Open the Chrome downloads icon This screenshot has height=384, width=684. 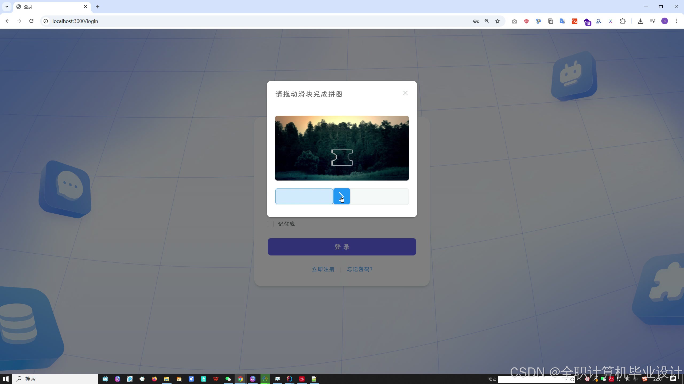[640, 21]
